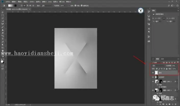Collapse effects on first ellipse copy layer
The height and width of the screenshot is (106, 180).
tap(177, 81)
